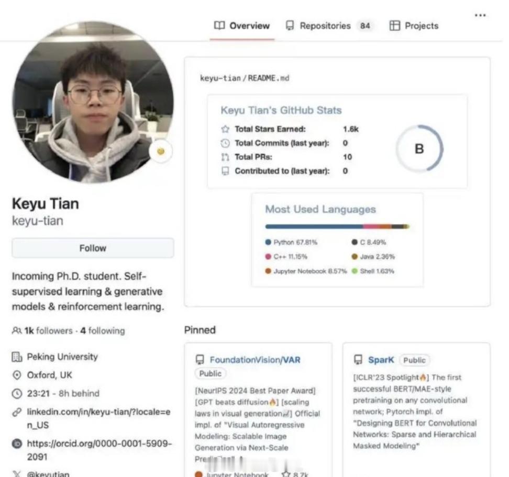This screenshot has width=509, height=477.
Task: Click the 'Jupyter Notebook 8.57%' language entry
Action: (306, 272)
